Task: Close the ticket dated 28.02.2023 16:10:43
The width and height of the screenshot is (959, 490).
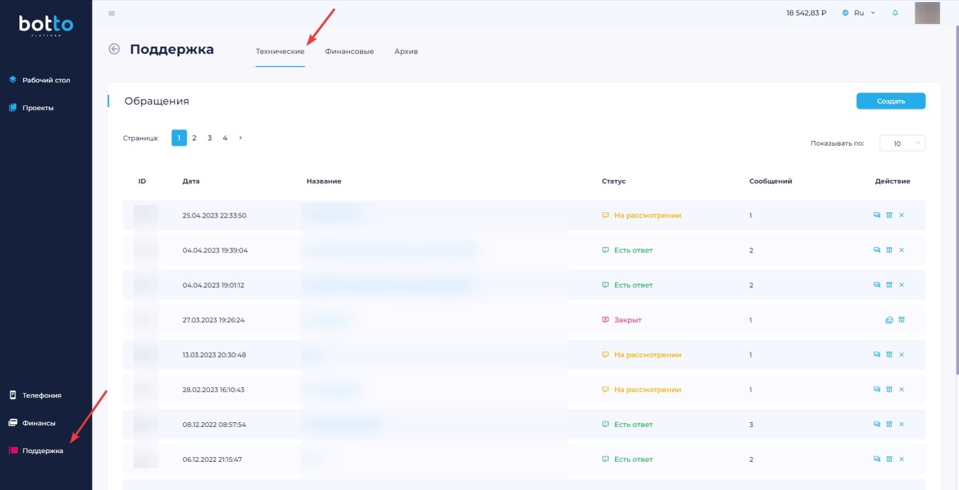Action: click(901, 390)
